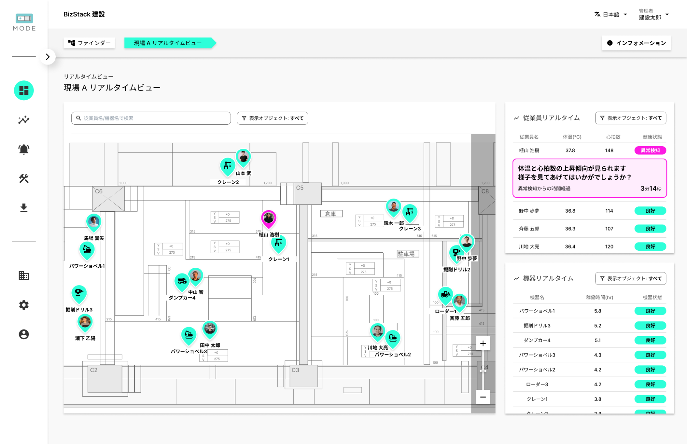687x444 pixels.
Task: Click the 従業員名/機器名で検索 search field
Action: [x=151, y=118]
